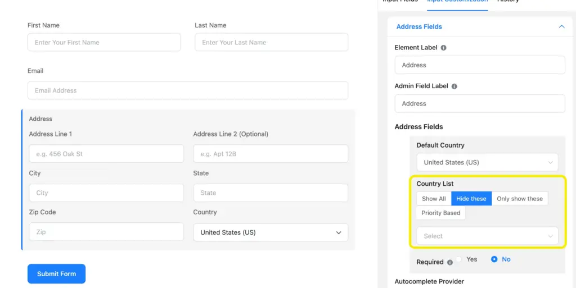Click the Admin Field Label info icon
Image resolution: width=576 pixels, height=288 pixels.
point(454,86)
